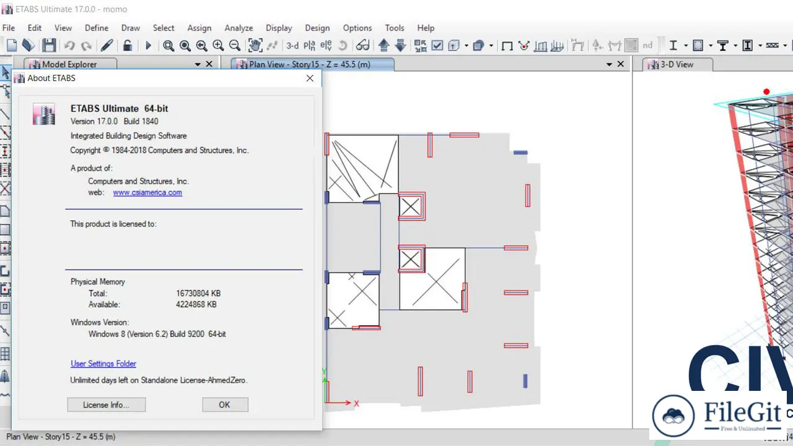Open Set Display Options checkmark icon
793x446 pixels.
(x=437, y=45)
